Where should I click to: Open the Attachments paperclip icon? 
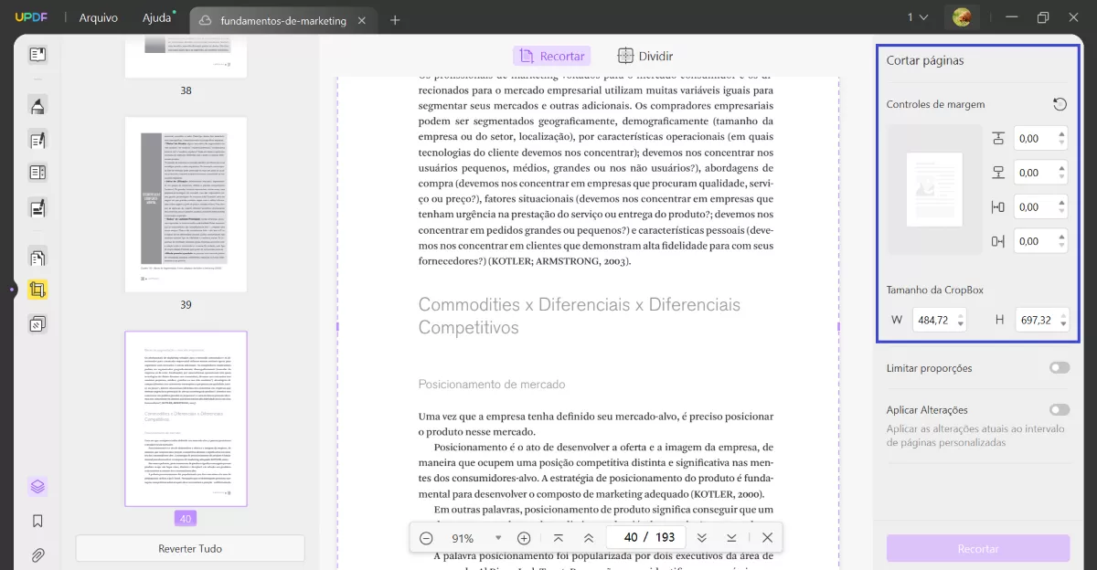pos(37,554)
